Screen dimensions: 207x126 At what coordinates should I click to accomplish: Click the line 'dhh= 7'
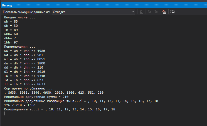[10, 38]
